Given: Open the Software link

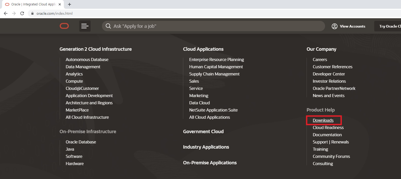Looking at the screenshot, I should tap(74, 156).
